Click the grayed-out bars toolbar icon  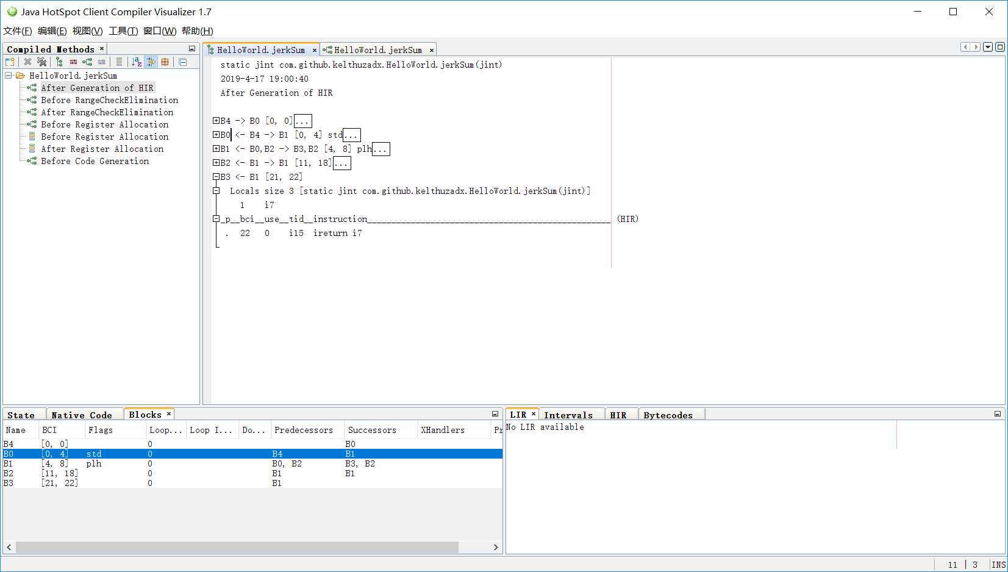[x=102, y=62]
